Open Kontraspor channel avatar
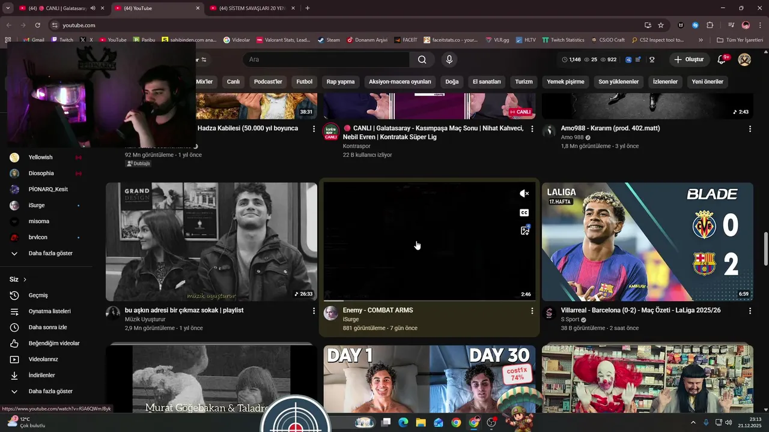 [x=330, y=131]
